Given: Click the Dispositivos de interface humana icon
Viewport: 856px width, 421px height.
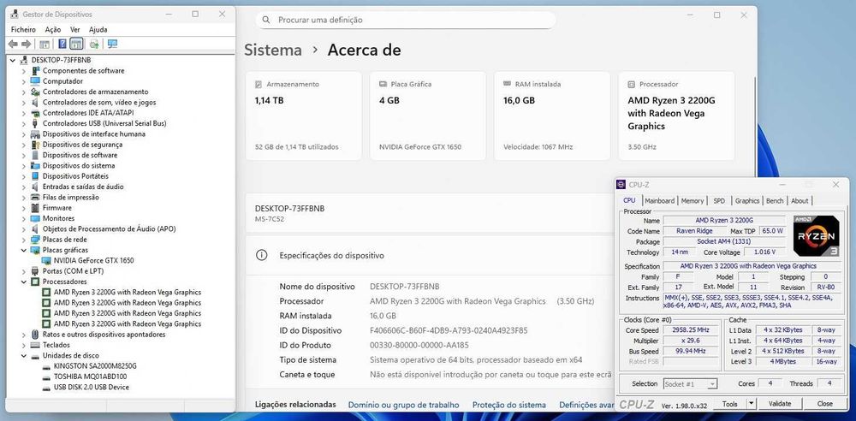Looking at the screenshot, I should click(x=35, y=133).
